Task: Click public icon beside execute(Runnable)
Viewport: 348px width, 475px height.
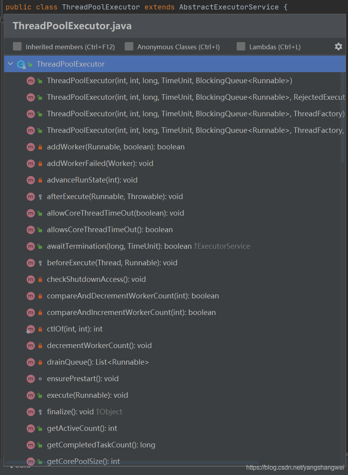Action: tap(40, 395)
